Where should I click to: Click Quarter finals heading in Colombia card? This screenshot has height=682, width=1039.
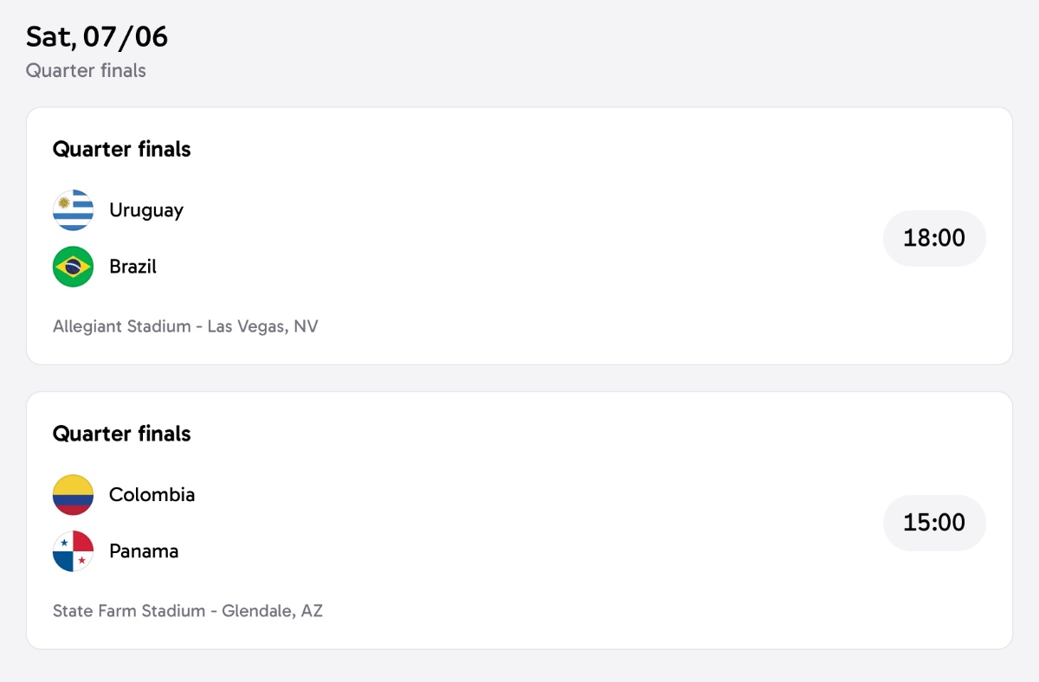(x=121, y=434)
